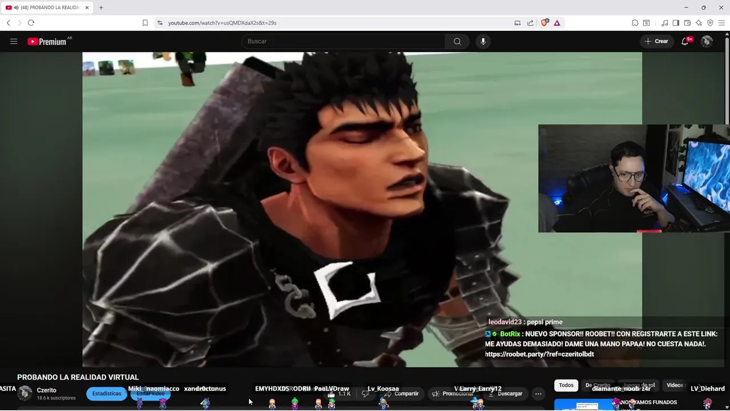The width and height of the screenshot is (730, 411).
Task: Go back with the browser back arrow
Action: click(x=9, y=23)
